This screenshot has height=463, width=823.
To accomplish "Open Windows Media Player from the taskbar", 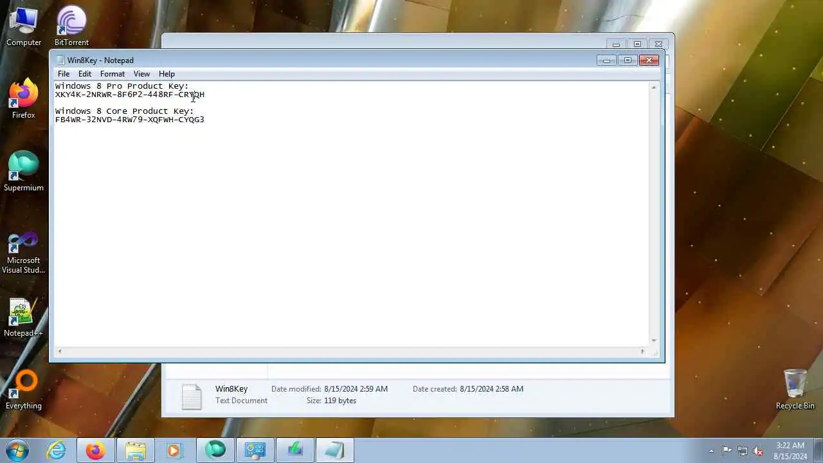I will click(174, 451).
